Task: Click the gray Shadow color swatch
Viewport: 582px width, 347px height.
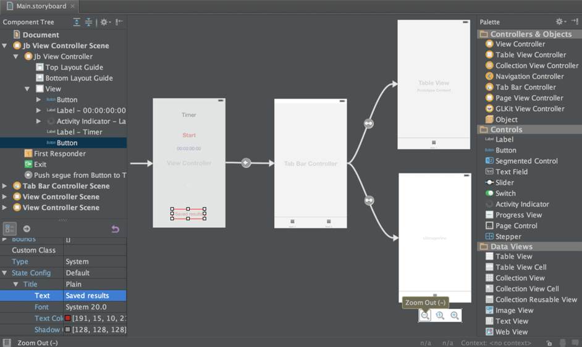Action: coord(67,330)
